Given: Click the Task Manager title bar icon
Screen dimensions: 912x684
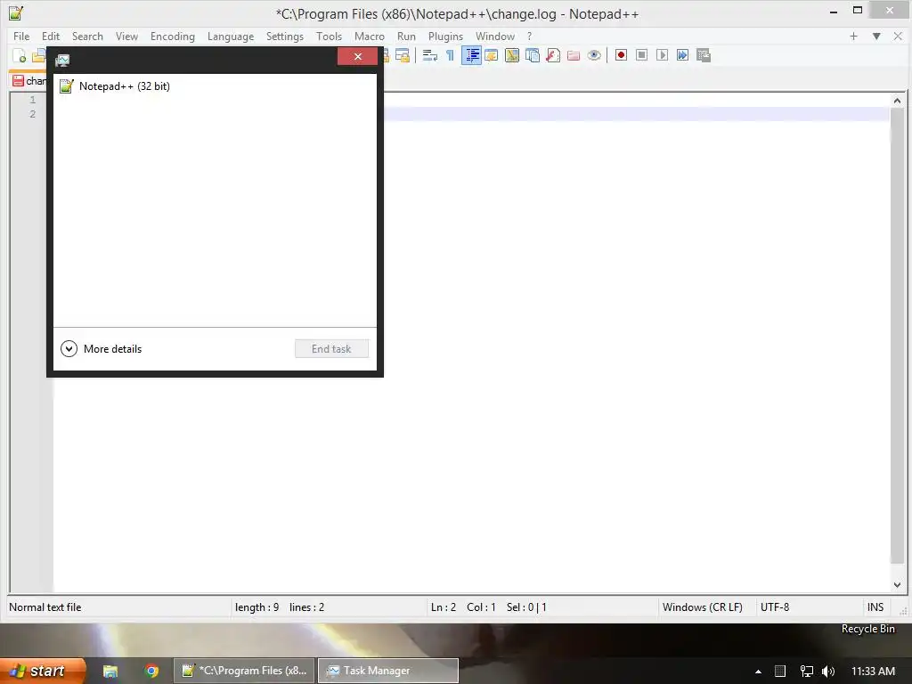Looking at the screenshot, I should [x=62, y=60].
